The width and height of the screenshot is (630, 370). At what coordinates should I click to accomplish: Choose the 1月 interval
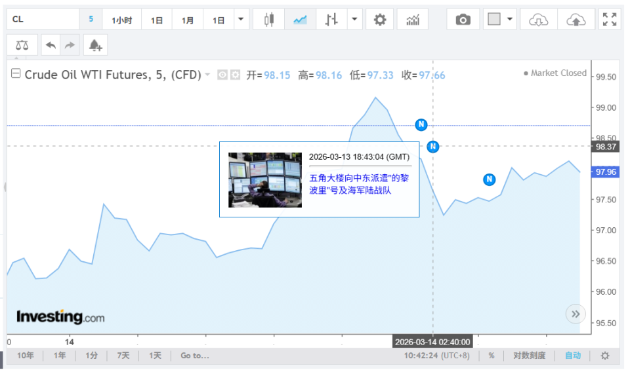(x=187, y=20)
